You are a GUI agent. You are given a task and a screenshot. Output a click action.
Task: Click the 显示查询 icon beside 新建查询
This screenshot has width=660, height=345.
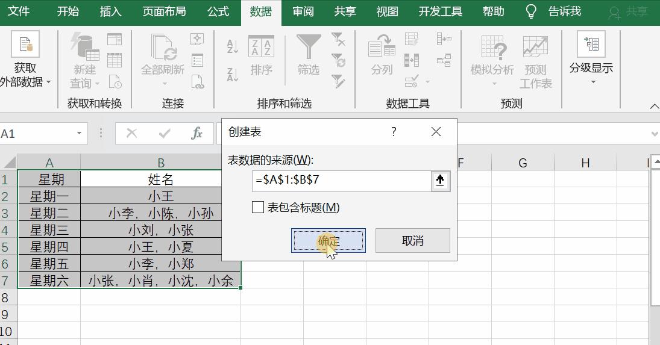115,40
